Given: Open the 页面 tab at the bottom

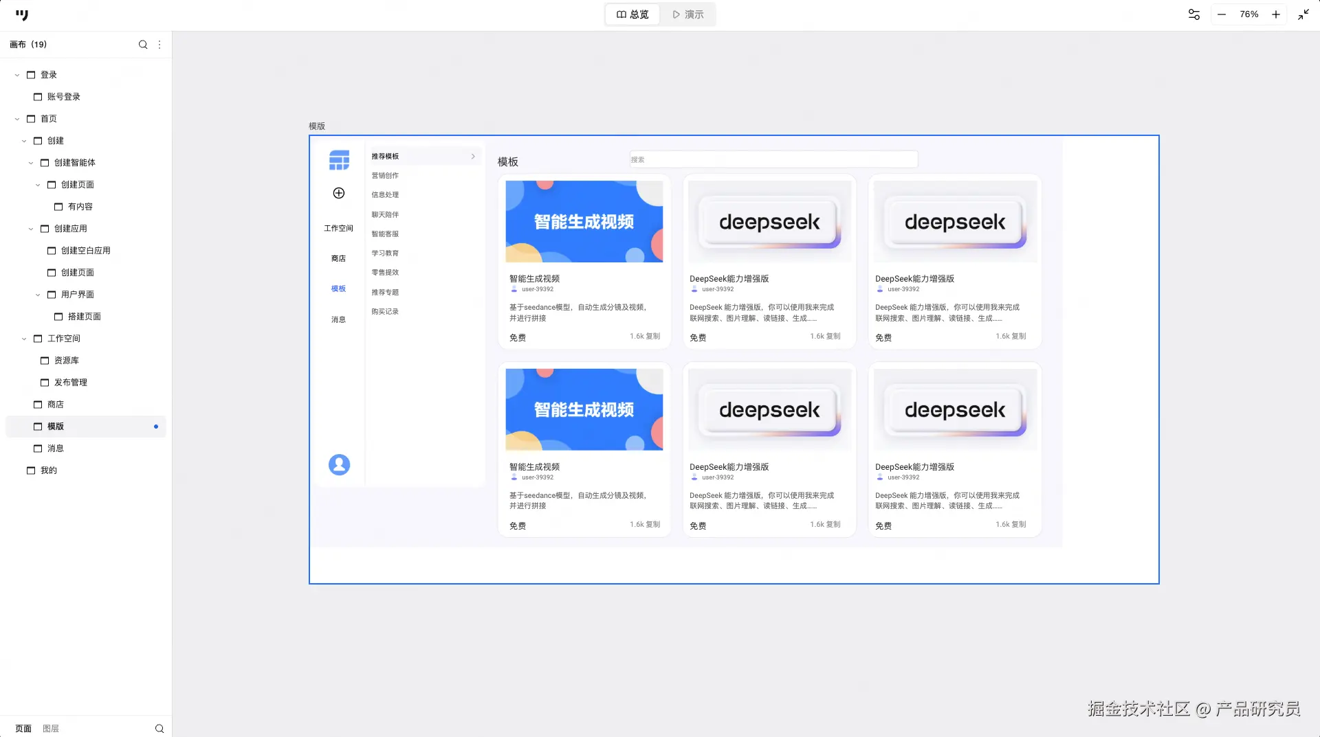Looking at the screenshot, I should (x=23, y=729).
